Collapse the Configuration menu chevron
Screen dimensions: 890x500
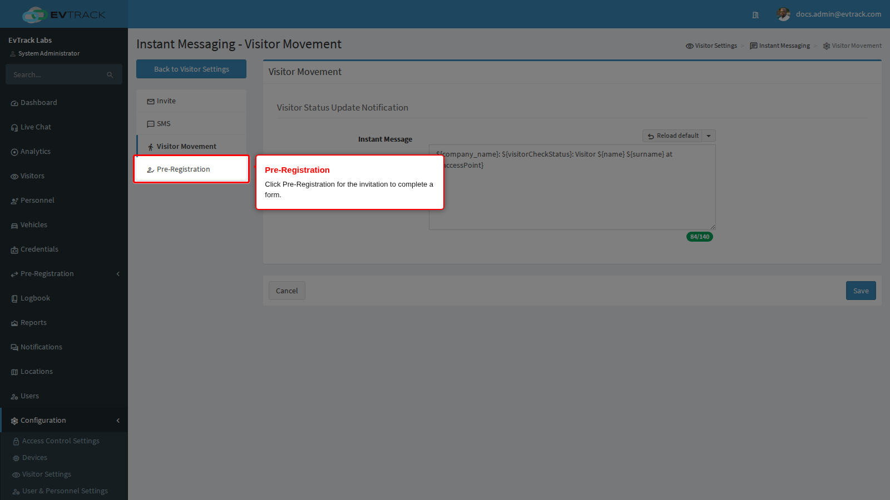pyautogui.click(x=118, y=421)
